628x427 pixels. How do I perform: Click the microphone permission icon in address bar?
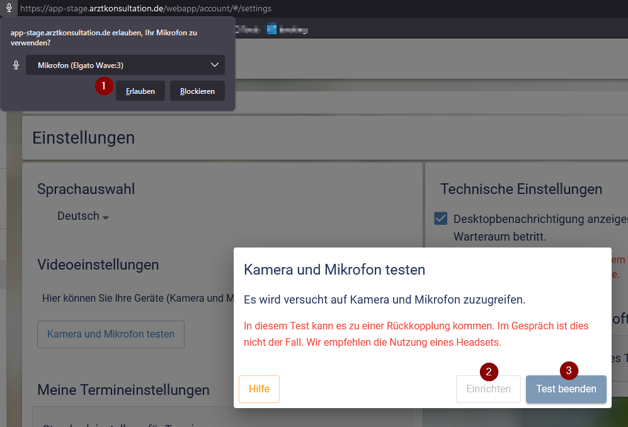pyautogui.click(x=9, y=9)
